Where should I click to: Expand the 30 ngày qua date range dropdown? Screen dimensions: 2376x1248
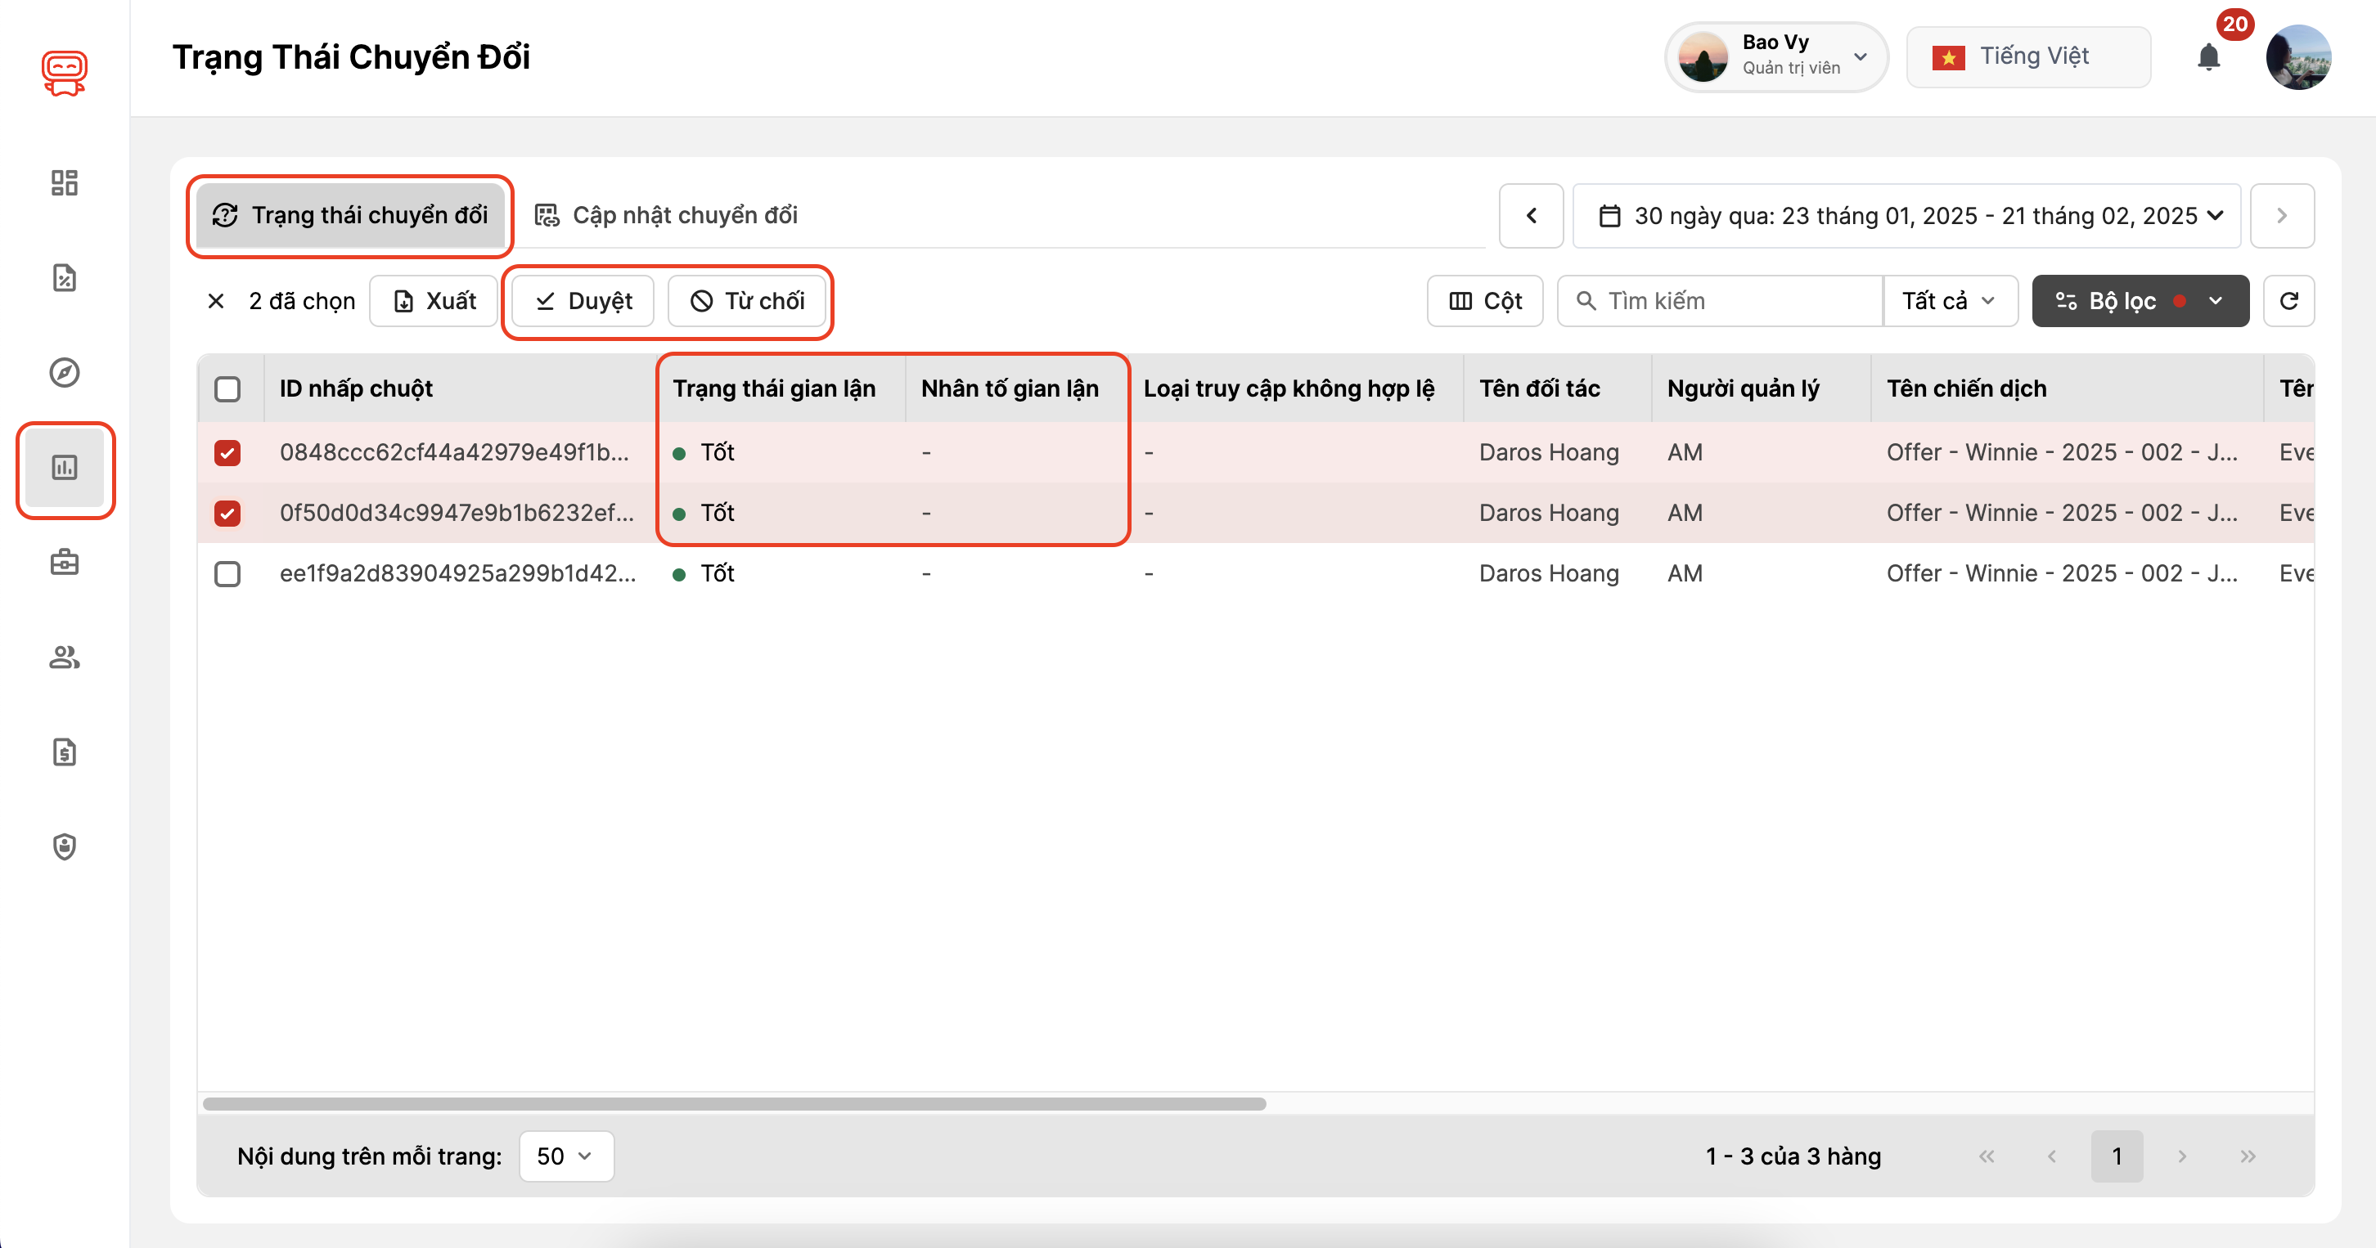point(1906,216)
